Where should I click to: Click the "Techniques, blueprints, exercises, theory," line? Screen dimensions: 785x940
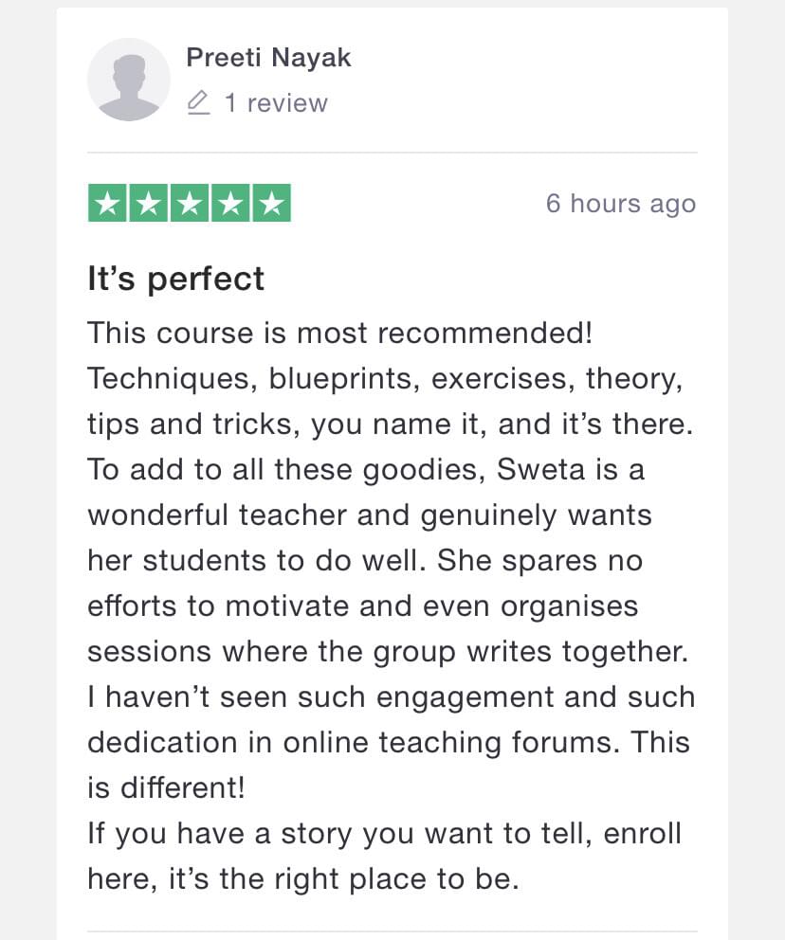385,378
